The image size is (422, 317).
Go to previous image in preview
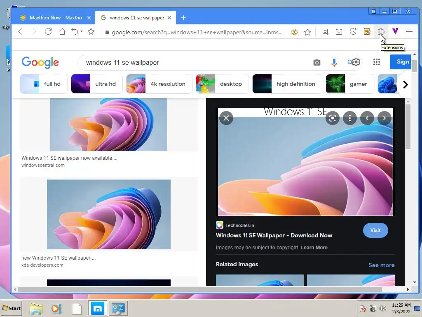(367, 118)
